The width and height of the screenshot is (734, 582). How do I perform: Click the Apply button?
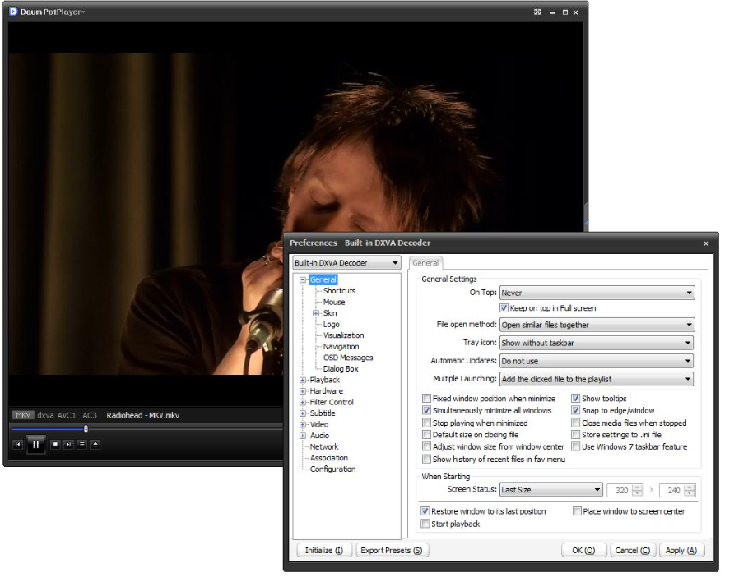681,550
